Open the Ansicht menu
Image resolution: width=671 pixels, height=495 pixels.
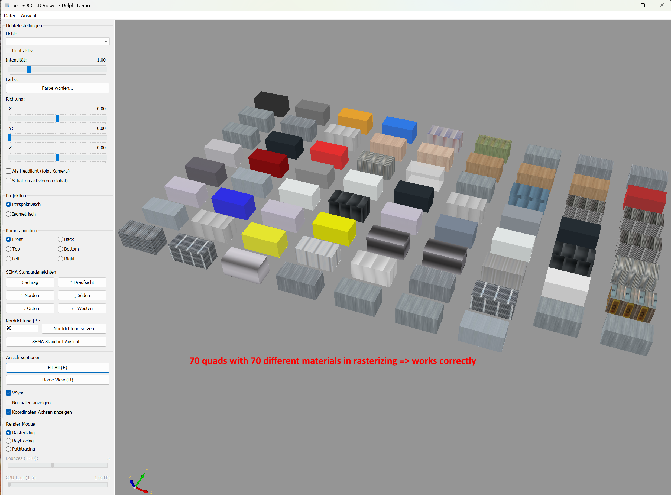[28, 16]
